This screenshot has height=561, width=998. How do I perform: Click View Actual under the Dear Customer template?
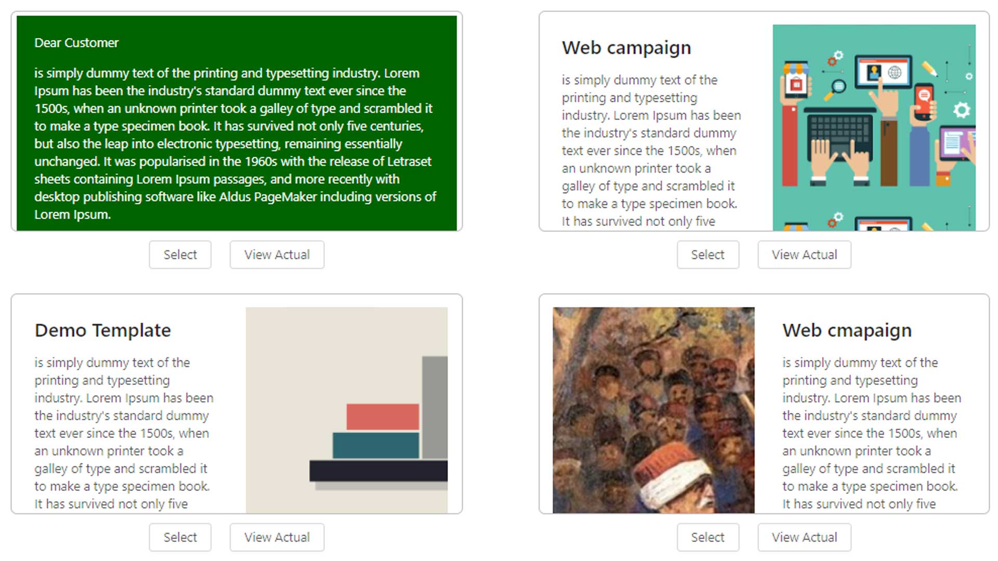277,255
